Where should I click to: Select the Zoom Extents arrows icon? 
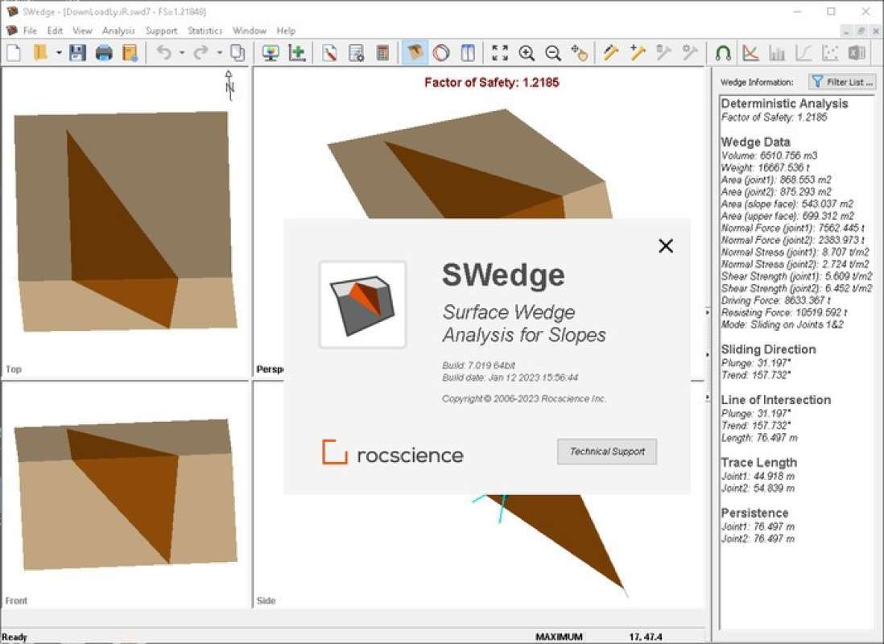tap(500, 53)
